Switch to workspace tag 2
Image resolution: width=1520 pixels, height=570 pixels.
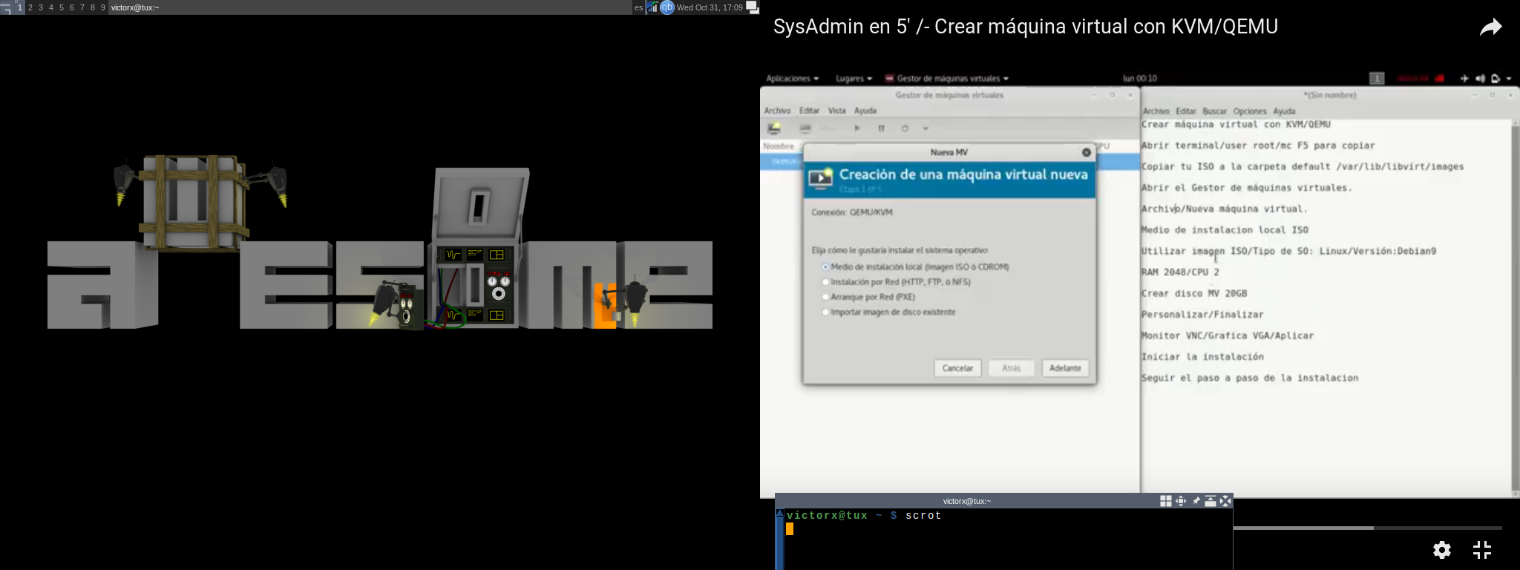(30, 7)
